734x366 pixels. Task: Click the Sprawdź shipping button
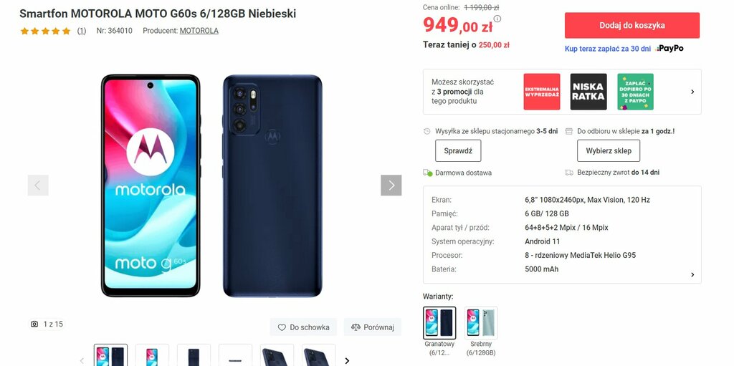point(458,150)
